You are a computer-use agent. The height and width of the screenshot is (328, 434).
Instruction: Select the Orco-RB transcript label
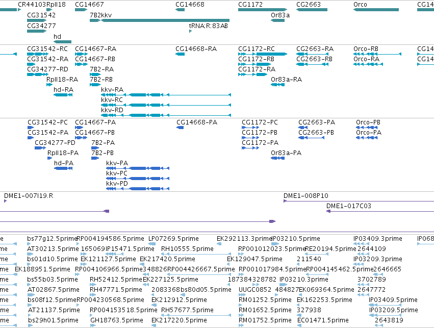[x=366, y=49]
